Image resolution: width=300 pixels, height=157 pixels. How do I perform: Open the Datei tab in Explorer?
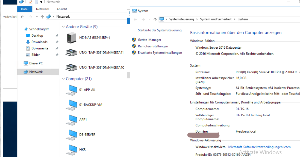25,9
